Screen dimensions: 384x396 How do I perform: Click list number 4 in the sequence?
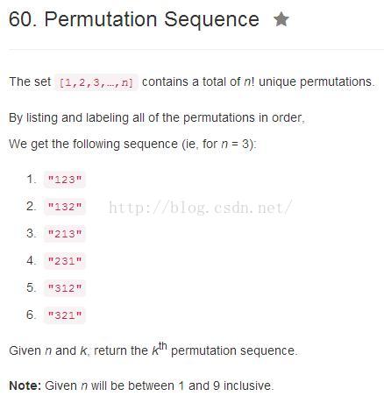[32, 260]
